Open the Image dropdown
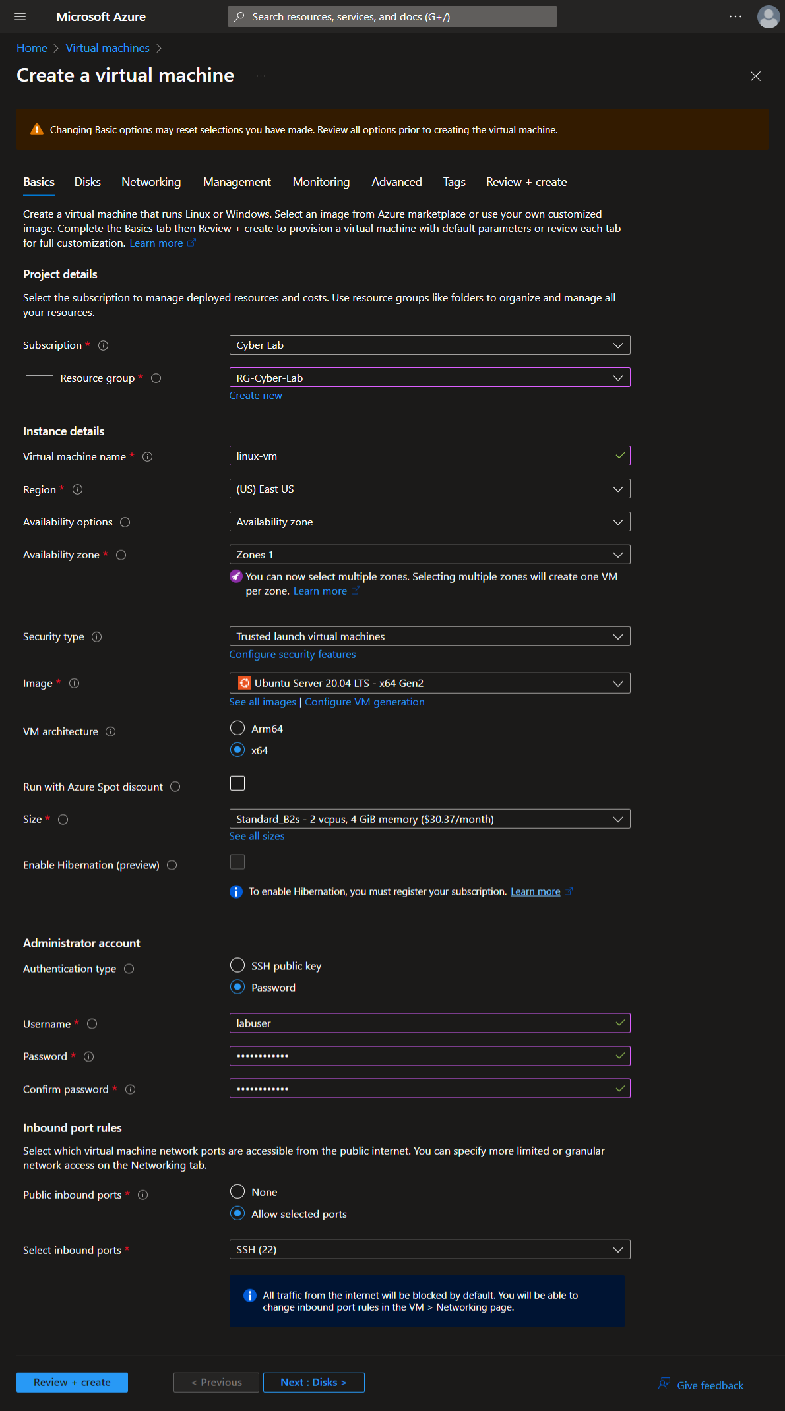Image resolution: width=785 pixels, height=1411 pixels. [429, 683]
